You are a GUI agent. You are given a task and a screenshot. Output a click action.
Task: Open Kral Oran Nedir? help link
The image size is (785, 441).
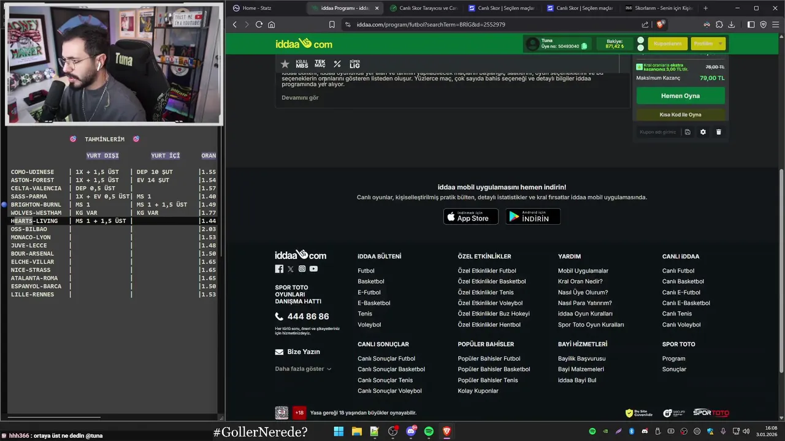tap(580, 281)
